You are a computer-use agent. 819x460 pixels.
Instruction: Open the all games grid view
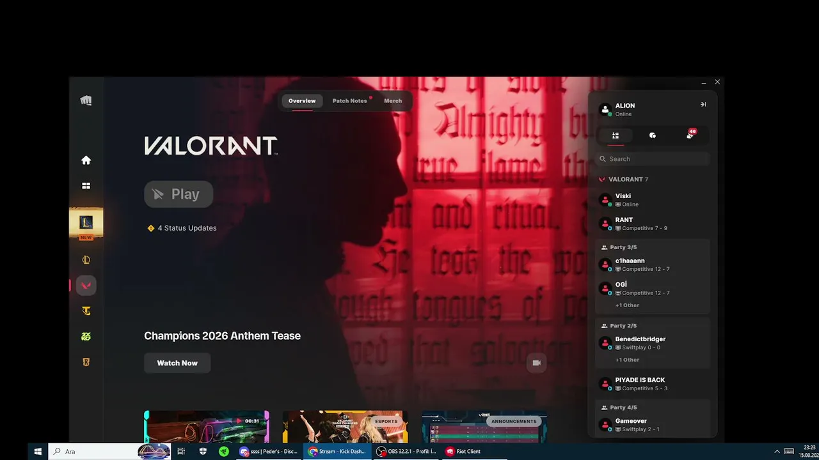coord(86,186)
